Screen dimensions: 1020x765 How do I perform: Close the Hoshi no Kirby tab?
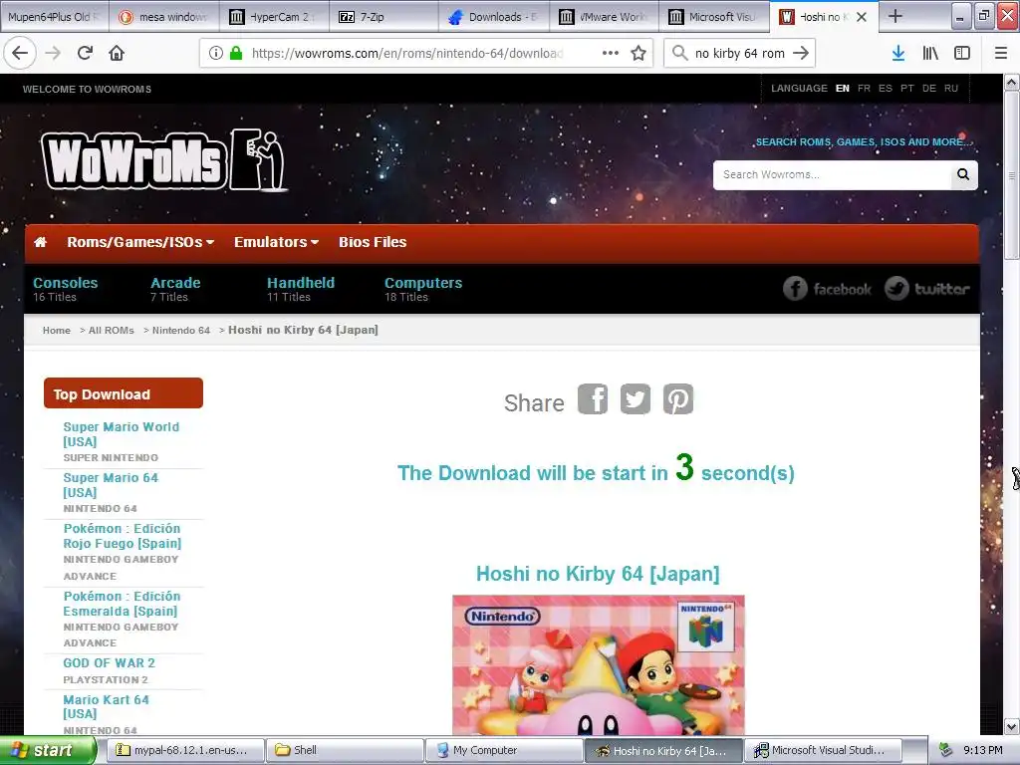[x=862, y=17]
